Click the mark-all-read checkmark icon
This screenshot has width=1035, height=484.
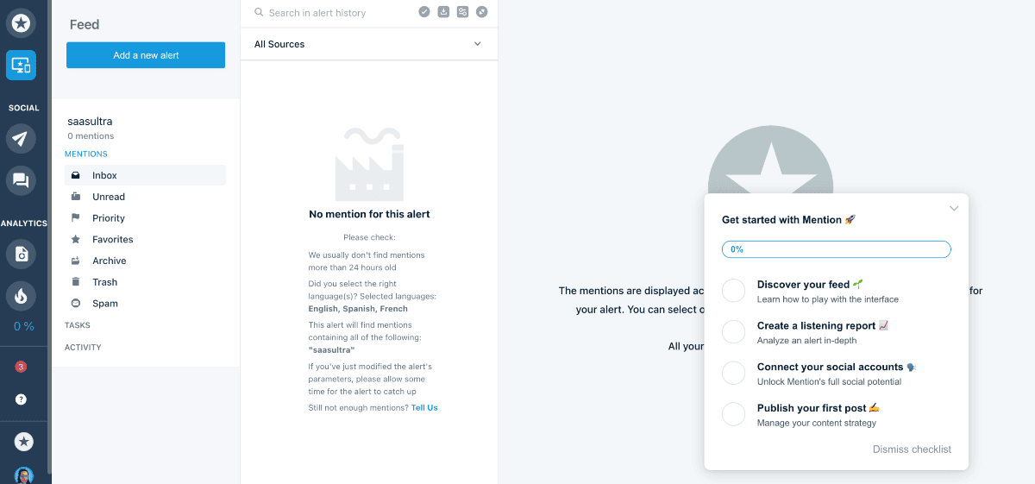pyautogui.click(x=424, y=12)
